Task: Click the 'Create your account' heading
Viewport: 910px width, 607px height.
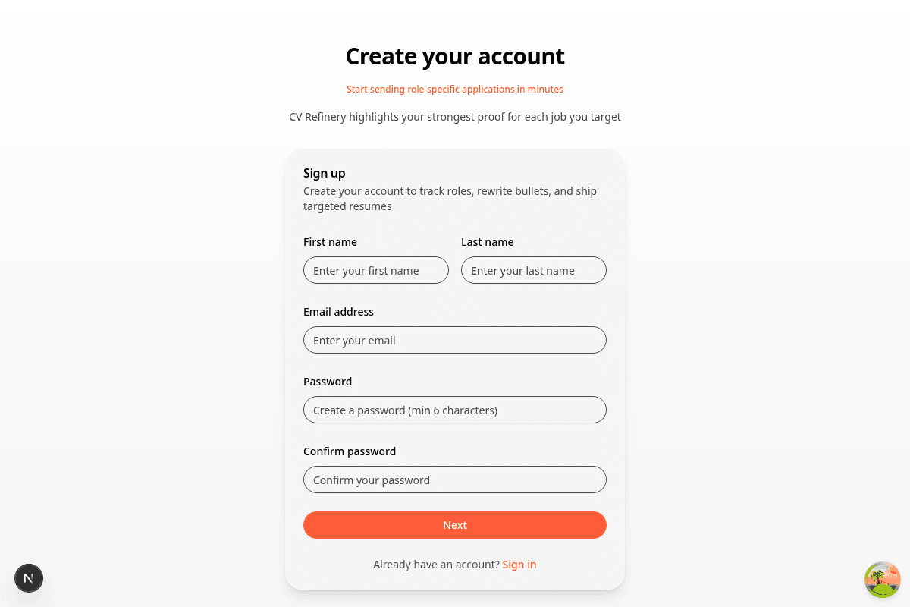Action: [455, 56]
